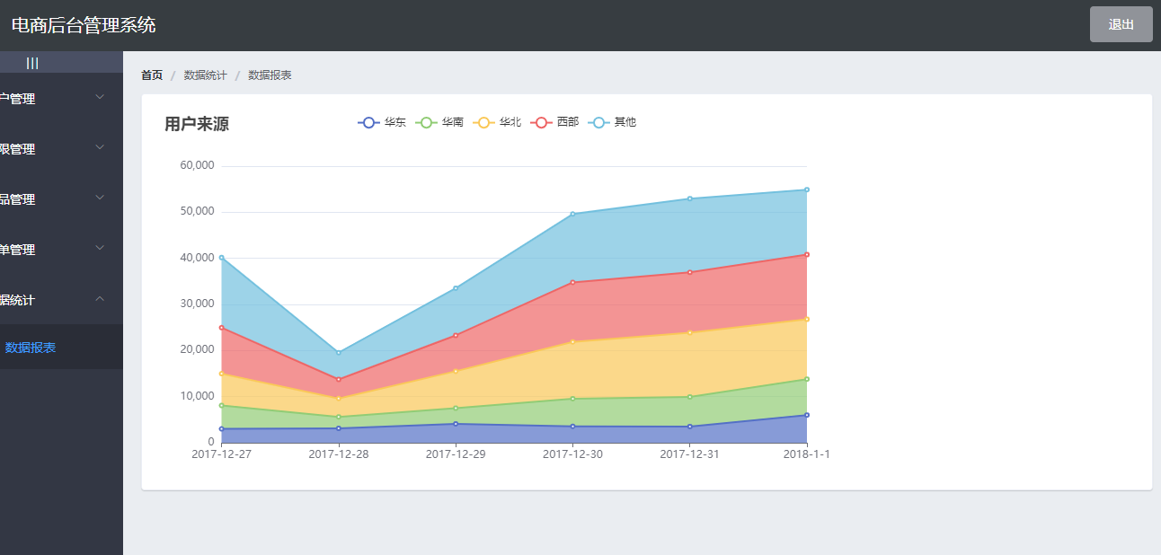Viewport: 1161px width, 555px height.
Task: Toggle the 其他 series legend item
Action: coord(612,122)
